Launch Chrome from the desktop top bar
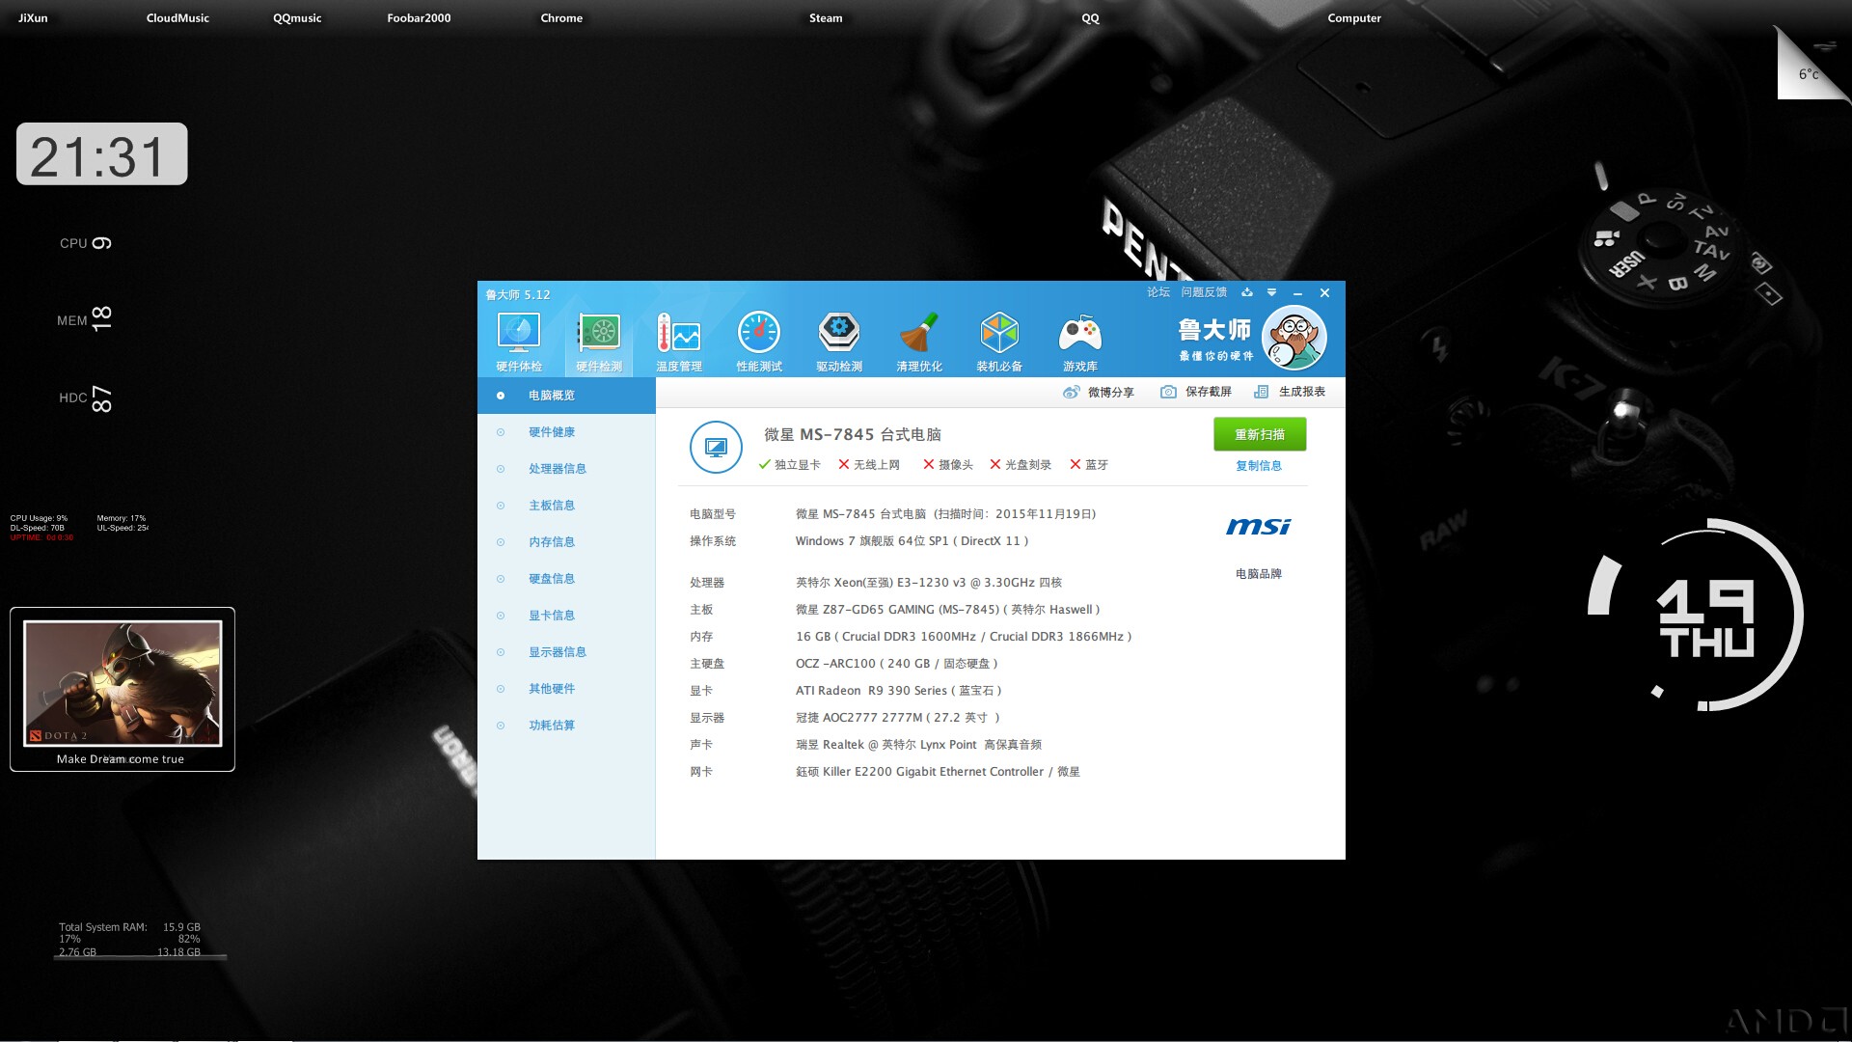This screenshot has height=1042, width=1852. [x=561, y=18]
